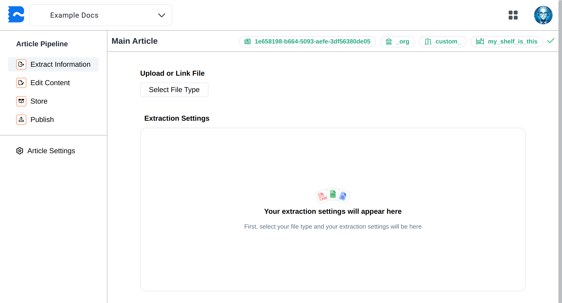Click the Store box icon

[x=21, y=101]
